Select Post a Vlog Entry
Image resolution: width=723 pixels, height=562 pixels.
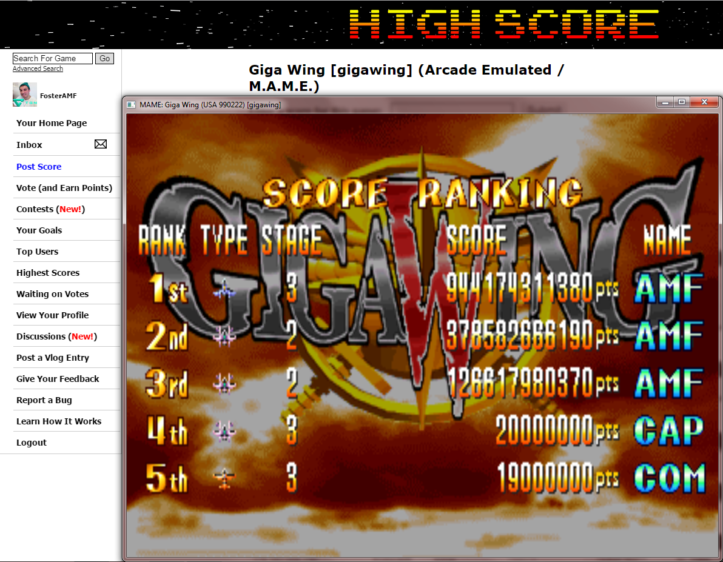[53, 358]
